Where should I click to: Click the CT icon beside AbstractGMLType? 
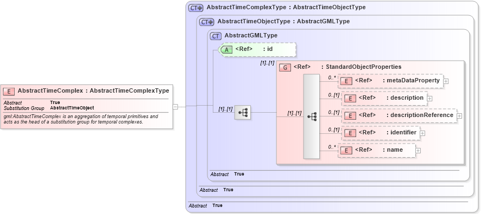coord(216,36)
